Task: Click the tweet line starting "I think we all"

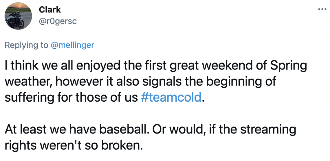Action: pos(155,66)
